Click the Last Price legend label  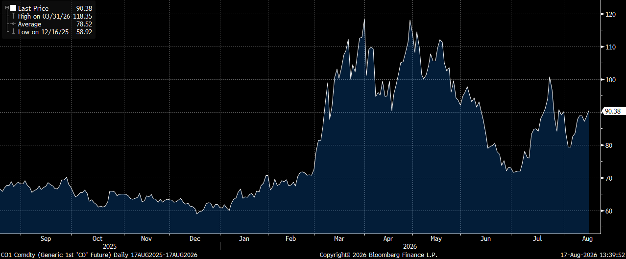pos(33,8)
